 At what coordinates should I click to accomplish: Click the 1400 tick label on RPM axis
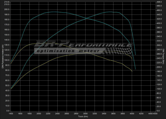click(x=11, y=114)
